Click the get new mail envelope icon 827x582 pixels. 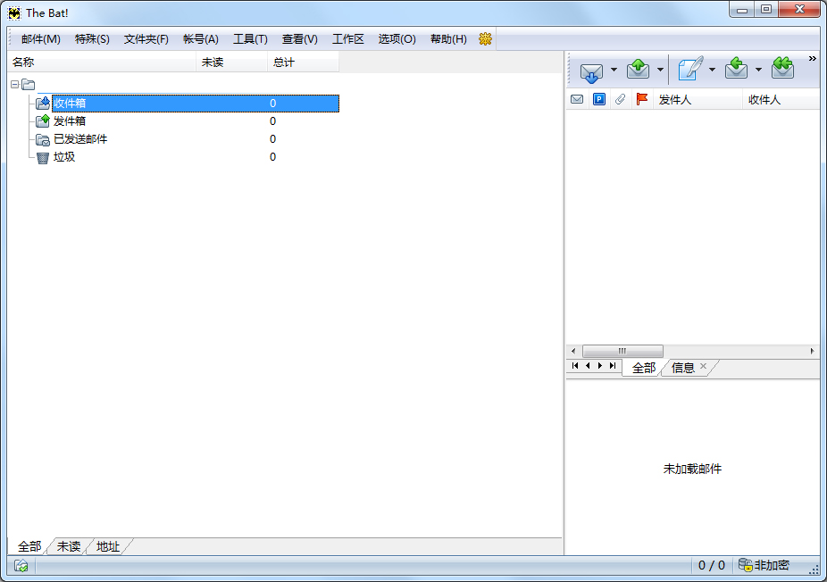pos(591,71)
